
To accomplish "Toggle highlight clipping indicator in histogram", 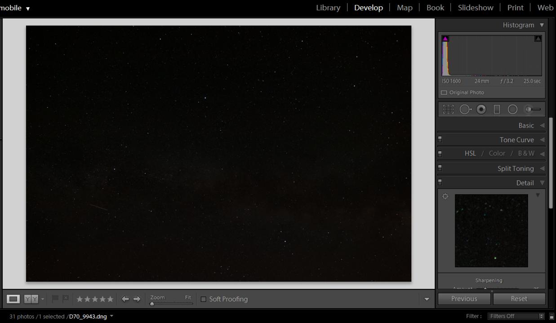I will click(x=538, y=39).
